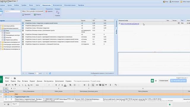Open the fill color bucket picker
This screenshot has width=190, height=107.
70,85
